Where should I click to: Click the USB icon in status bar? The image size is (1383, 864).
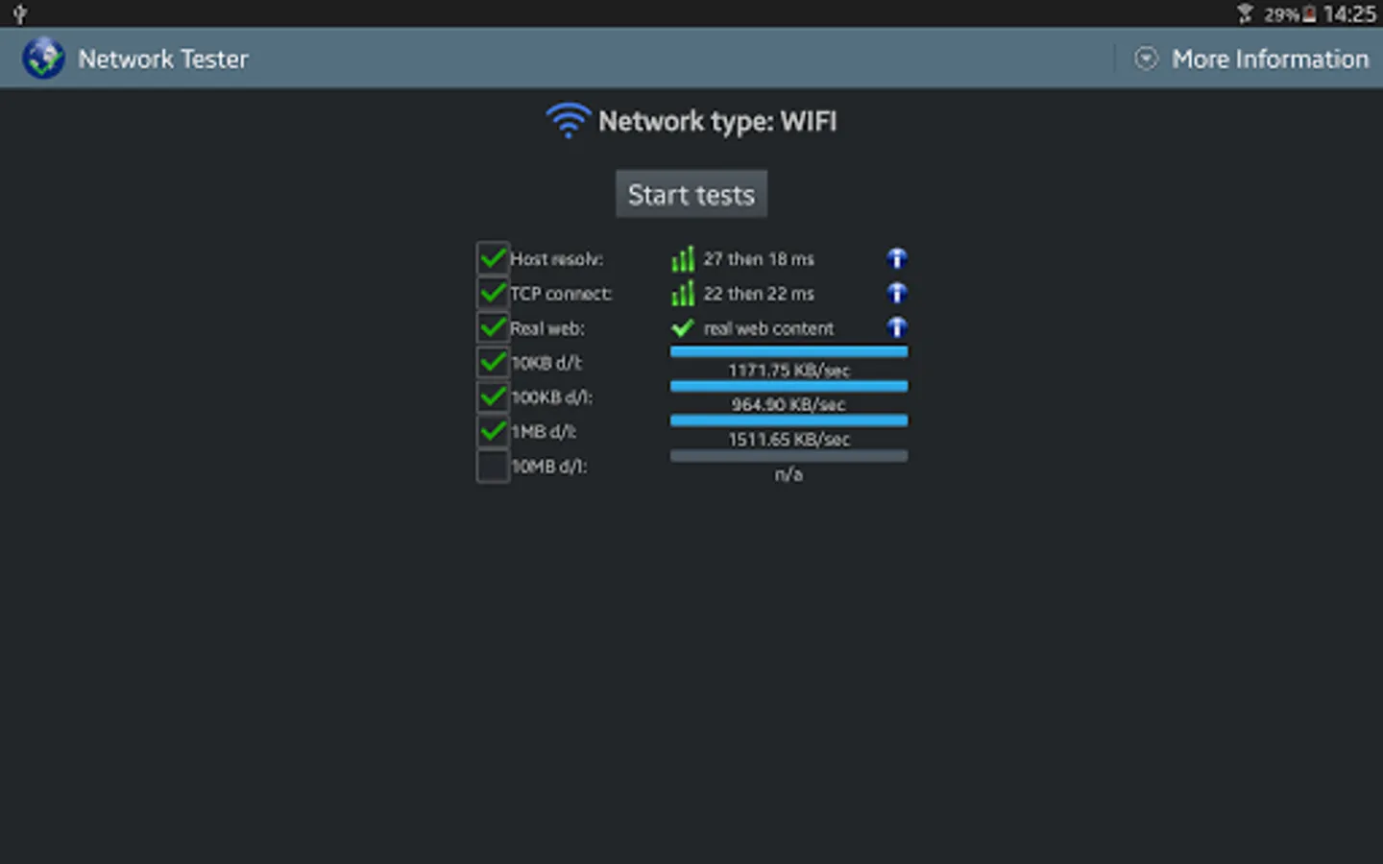19,13
